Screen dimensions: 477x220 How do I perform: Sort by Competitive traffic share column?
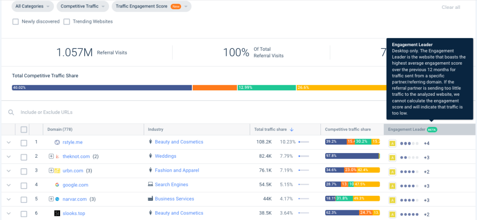[x=348, y=129]
